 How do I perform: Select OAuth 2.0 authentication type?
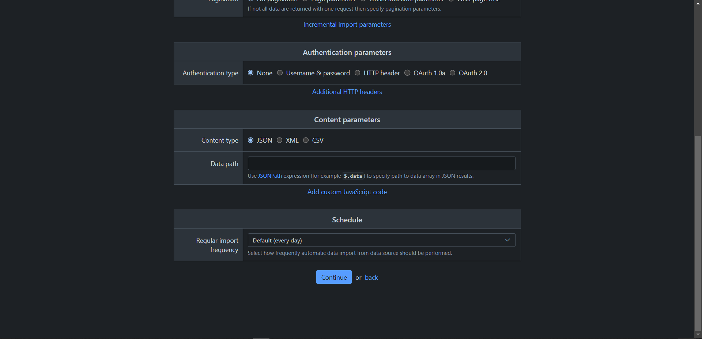pos(452,73)
